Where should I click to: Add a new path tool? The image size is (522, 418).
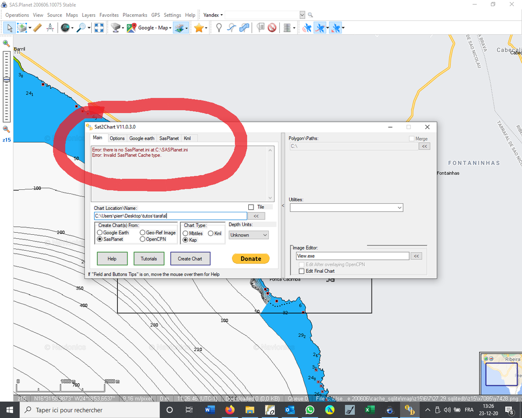click(231, 28)
